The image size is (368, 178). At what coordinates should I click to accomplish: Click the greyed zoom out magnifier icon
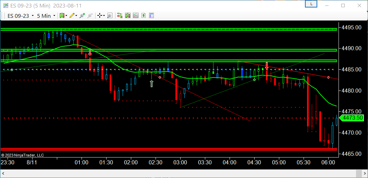90,16
